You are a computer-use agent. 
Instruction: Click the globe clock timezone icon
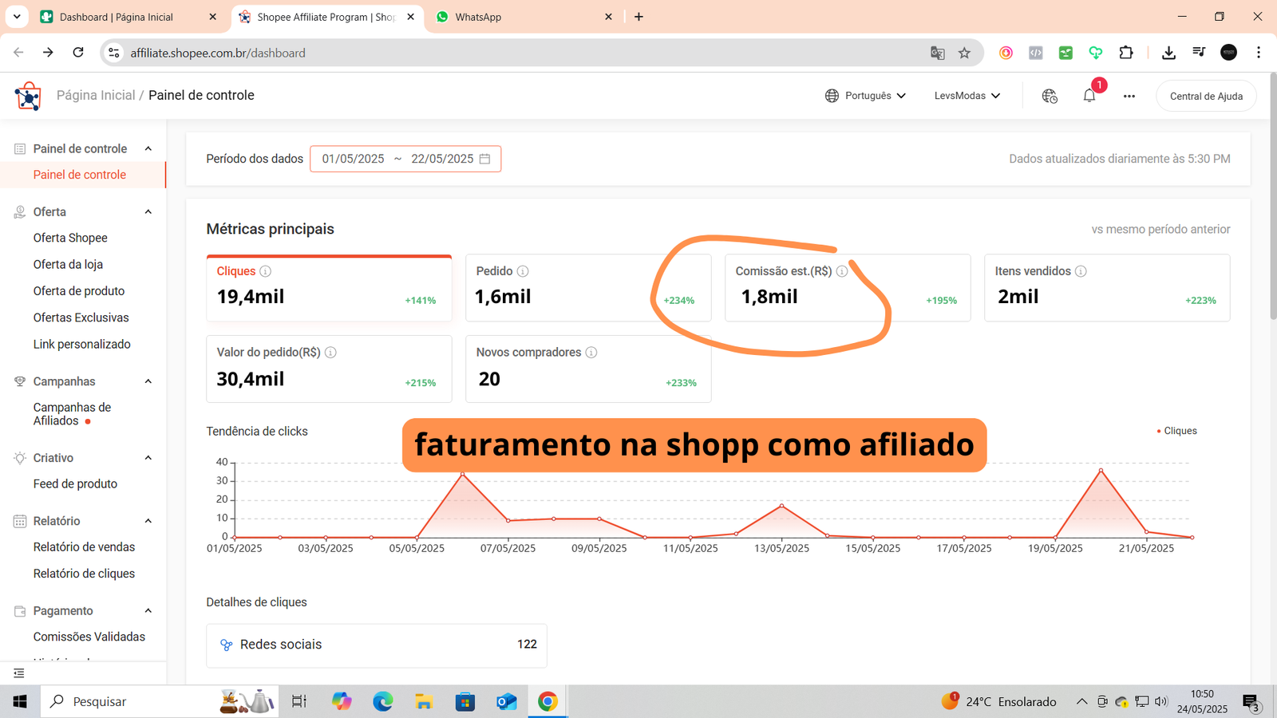click(x=1050, y=96)
